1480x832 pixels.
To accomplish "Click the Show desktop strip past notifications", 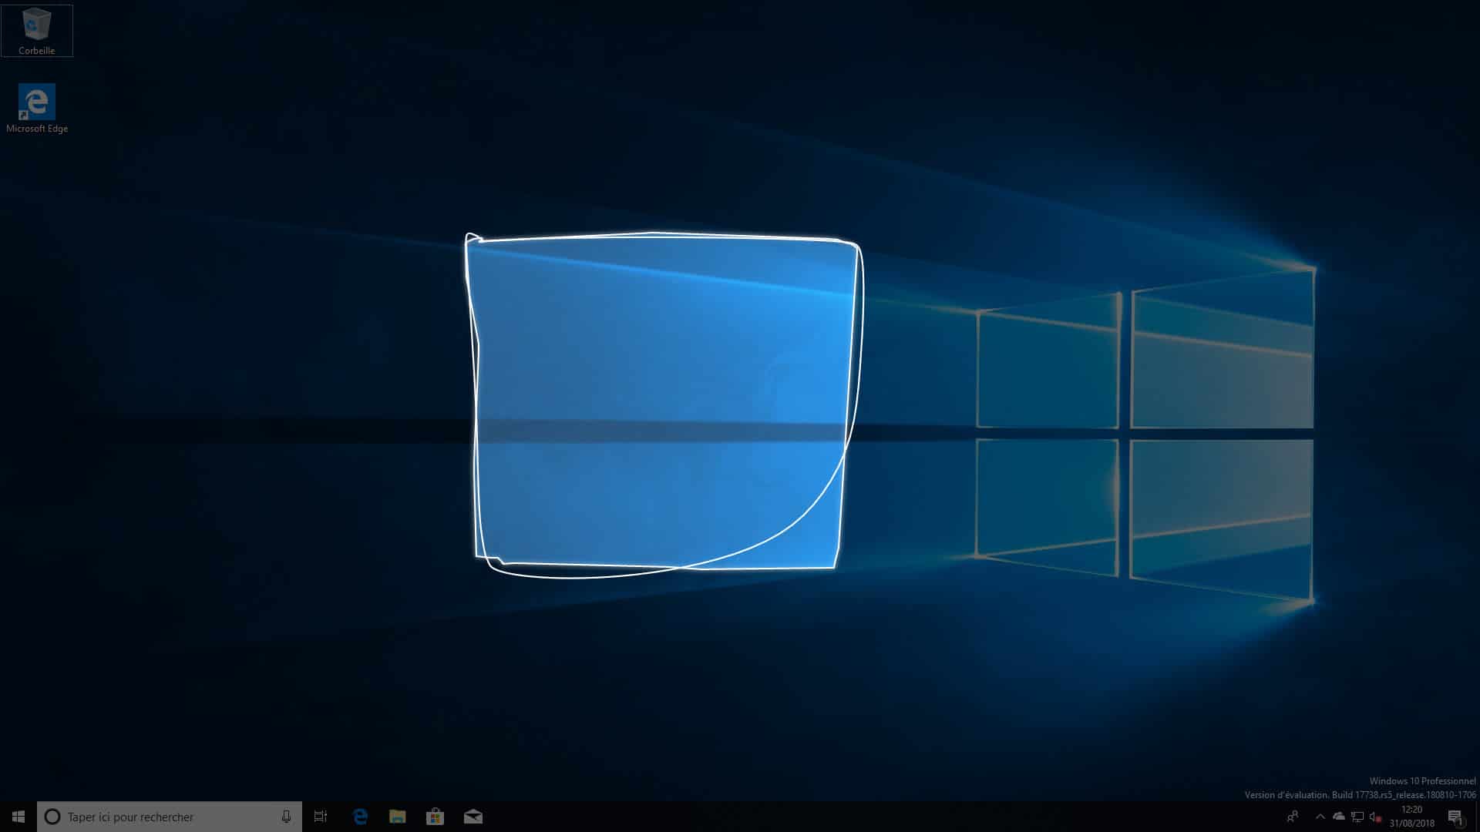I will (1477, 817).
